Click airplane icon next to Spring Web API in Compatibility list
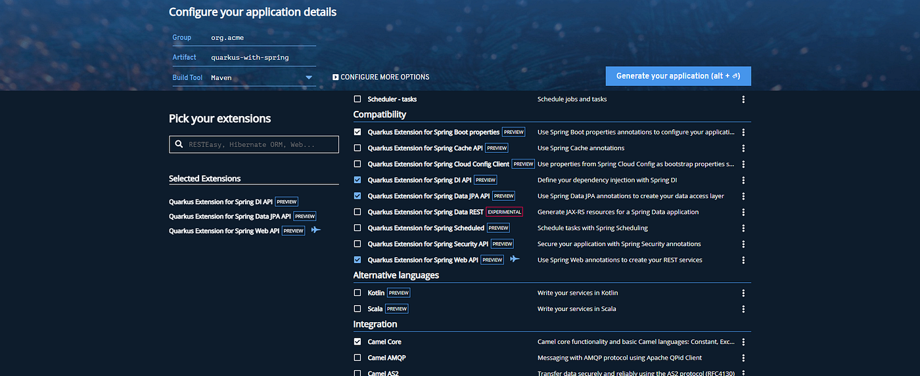This screenshot has height=376, width=920. 515,259
